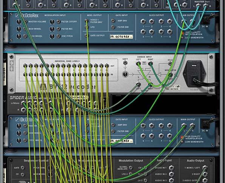Click Amp Env gate input jack, top Dr. Octo Rex
Image resolution: width=225 pixels, height=183 pixels.
pyautogui.click(x=113, y=21)
